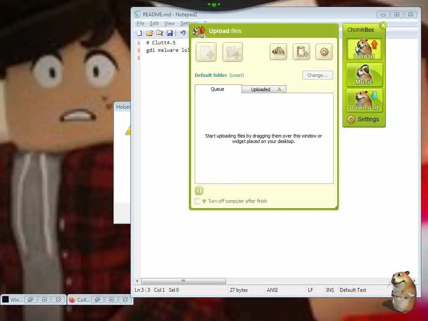Click the left scroll arrow in Notepad2

click(137, 281)
